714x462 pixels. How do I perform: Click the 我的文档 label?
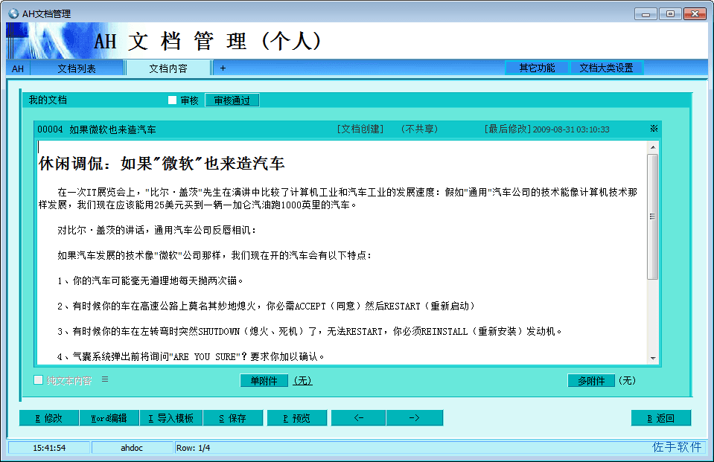[48, 100]
